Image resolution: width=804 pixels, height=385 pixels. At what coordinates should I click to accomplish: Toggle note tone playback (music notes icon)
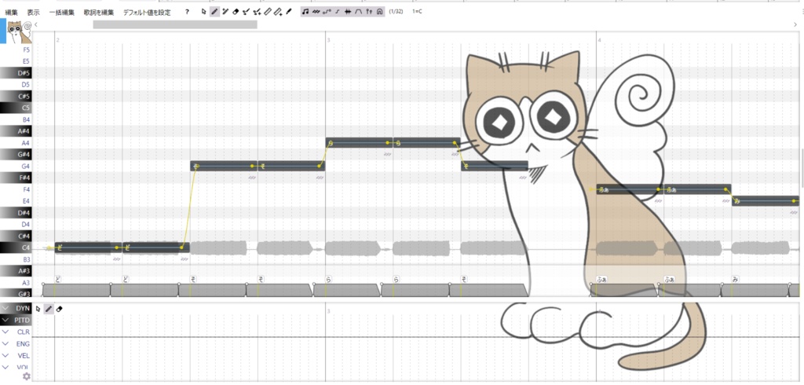pos(305,12)
